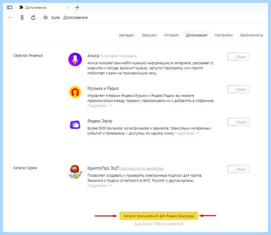The image size is (271, 235).
Task: Open the Безопасность tab
Action: coord(252,35)
